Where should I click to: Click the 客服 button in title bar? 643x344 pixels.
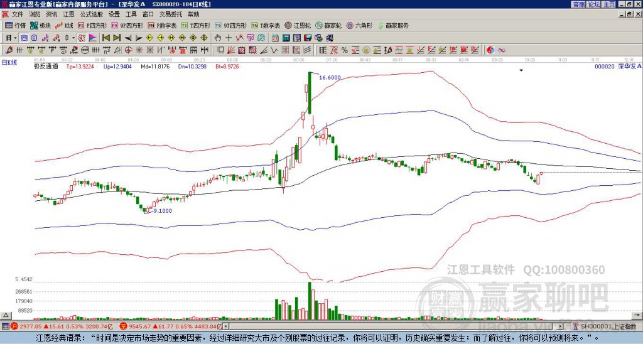coord(579,4)
